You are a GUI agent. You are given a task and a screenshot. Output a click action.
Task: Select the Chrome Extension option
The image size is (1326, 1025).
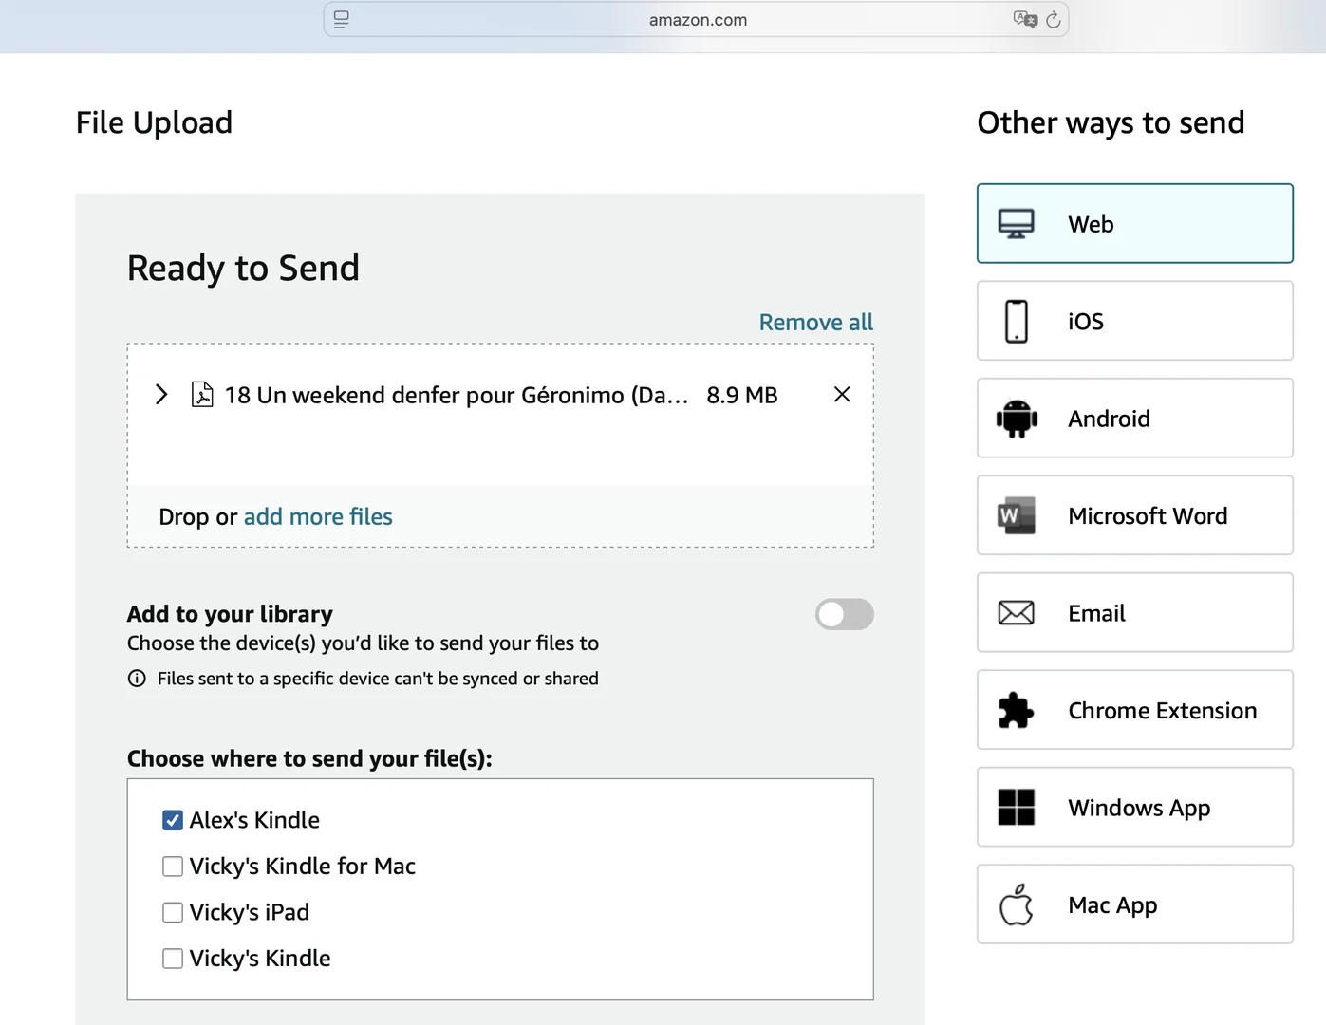(1135, 710)
